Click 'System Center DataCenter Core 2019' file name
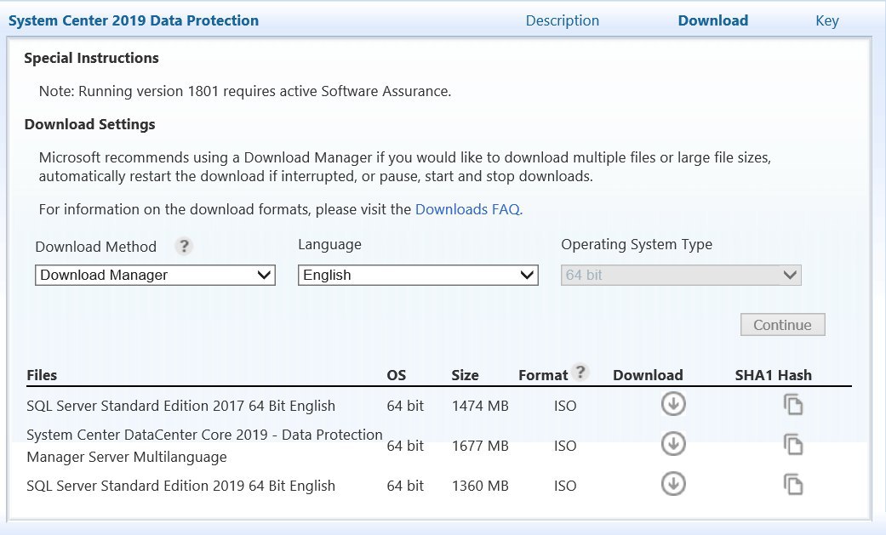 [204, 446]
